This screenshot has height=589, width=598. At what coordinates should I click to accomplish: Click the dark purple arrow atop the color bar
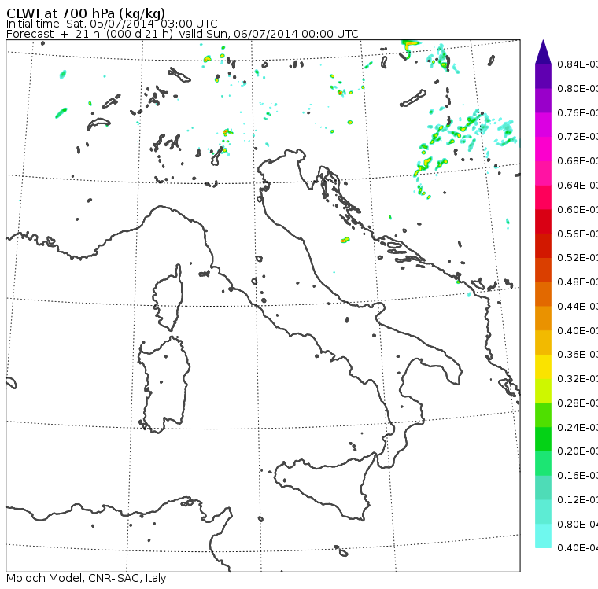543,52
